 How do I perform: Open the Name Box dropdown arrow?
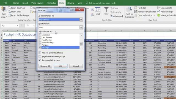(17, 26)
